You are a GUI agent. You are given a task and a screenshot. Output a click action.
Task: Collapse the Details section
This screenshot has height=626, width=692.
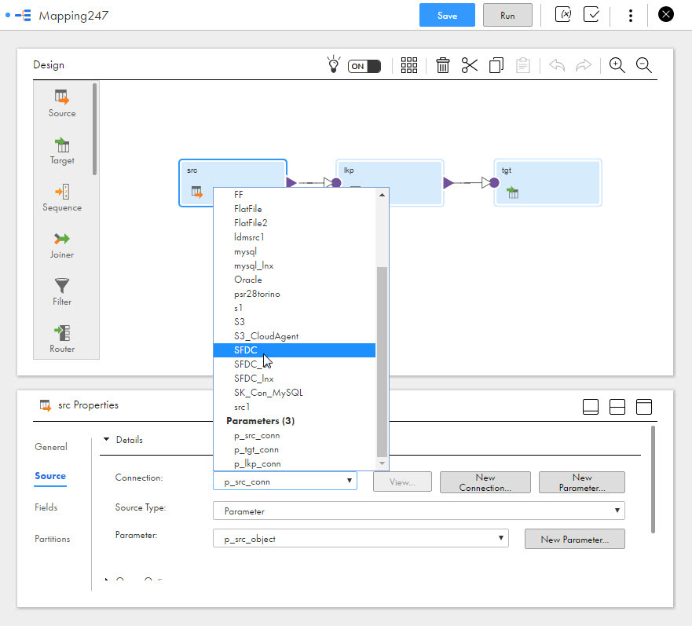[106, 439]
